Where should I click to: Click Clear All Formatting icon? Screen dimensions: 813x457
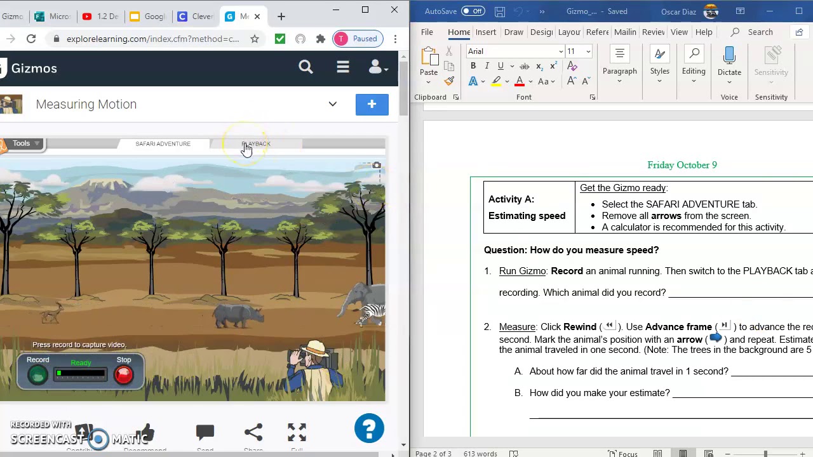[572, 66]
